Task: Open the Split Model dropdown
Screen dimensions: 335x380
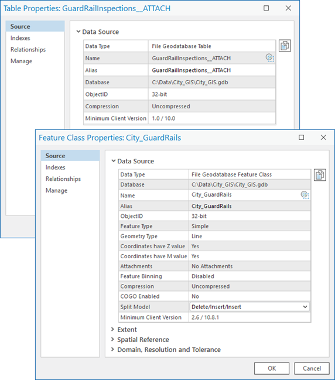Action: point(249,307)
